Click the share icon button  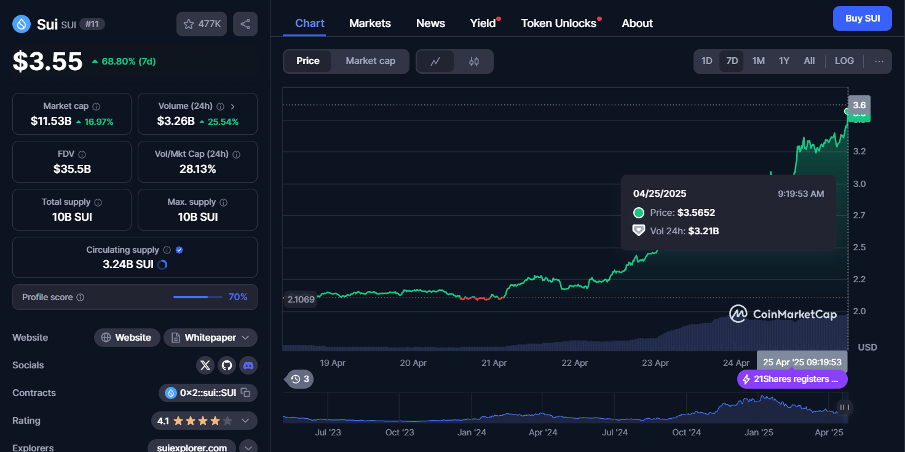click(245, 24)
